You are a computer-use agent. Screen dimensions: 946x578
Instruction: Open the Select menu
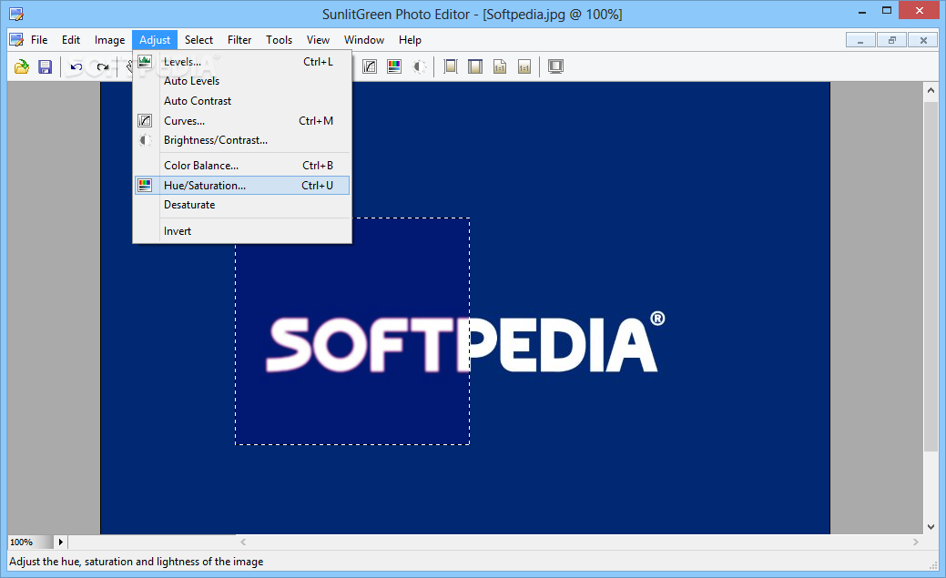(198, 40)
